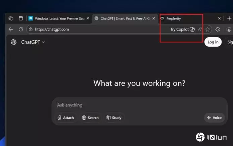This screenshot has height=146, width=233.
Task: Select the ChatGPT browser tab
Action: [x=125, y=18]
